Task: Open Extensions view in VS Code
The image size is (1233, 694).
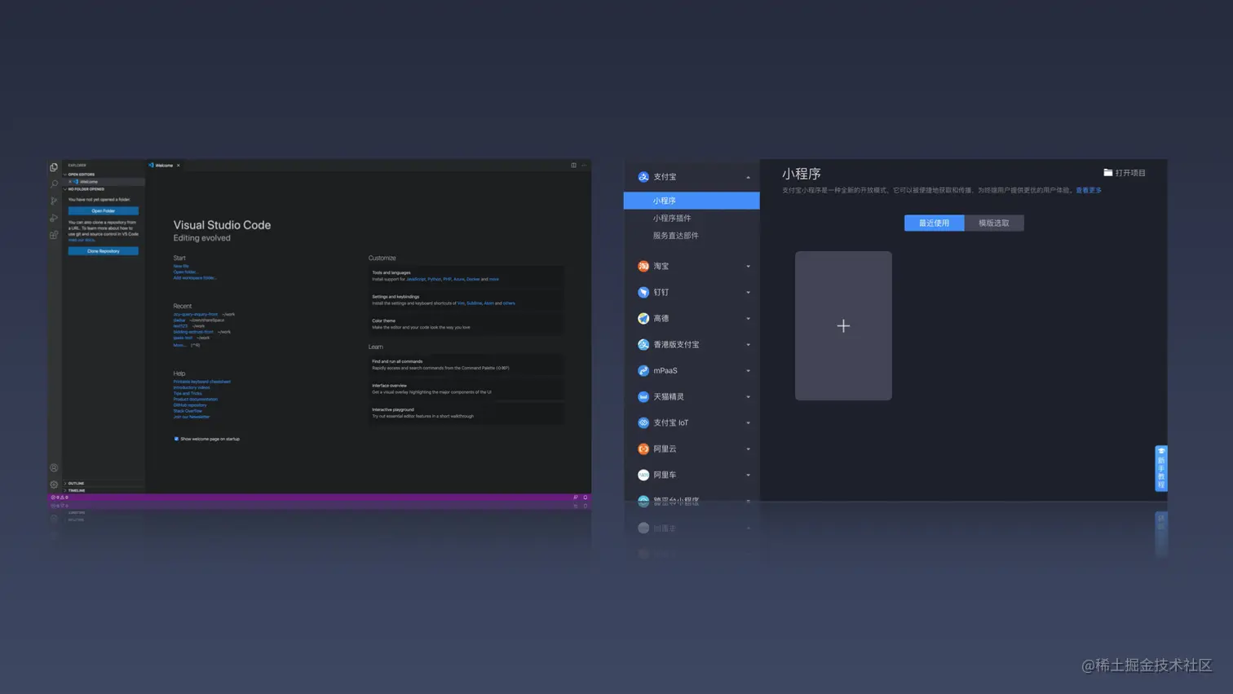Action: point(54,235)
